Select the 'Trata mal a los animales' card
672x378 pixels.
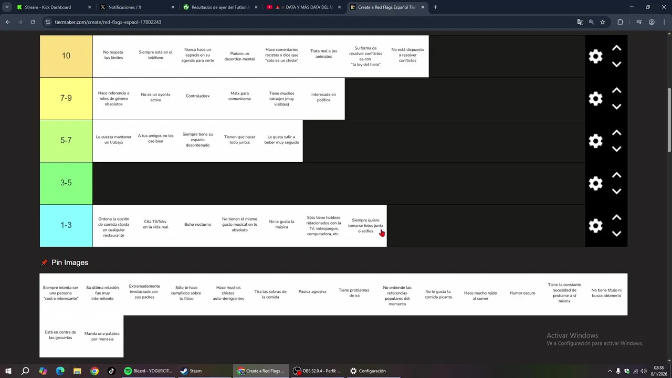(324, 56)
